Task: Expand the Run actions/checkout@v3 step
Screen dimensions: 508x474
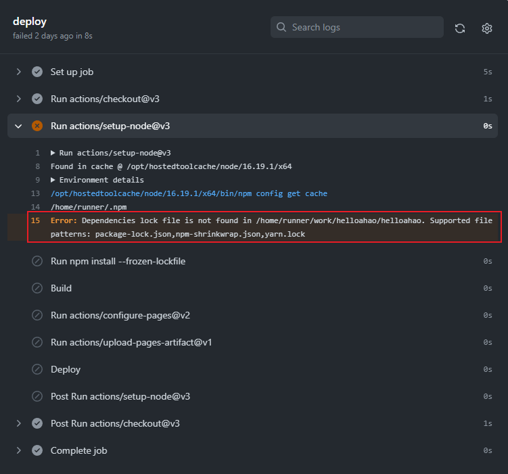Action: [x=18, y=99]
